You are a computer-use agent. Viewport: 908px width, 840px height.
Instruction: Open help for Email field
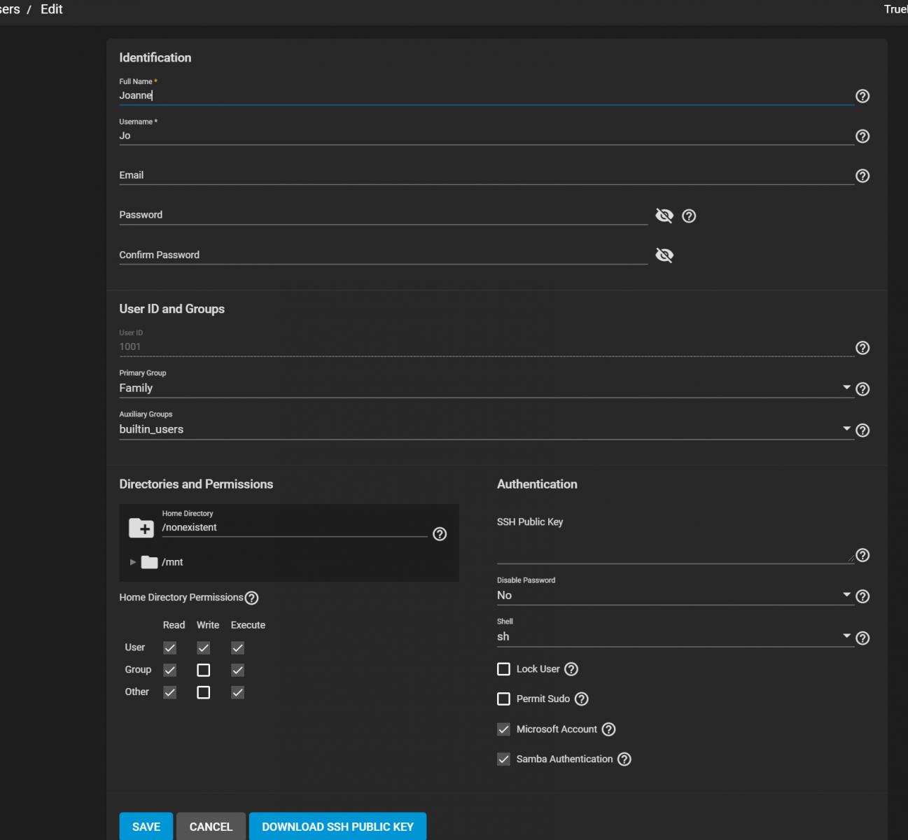pos(862,176)
